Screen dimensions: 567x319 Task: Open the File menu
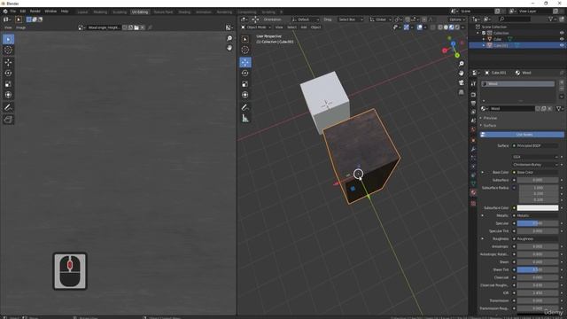(x=13, y=12)
